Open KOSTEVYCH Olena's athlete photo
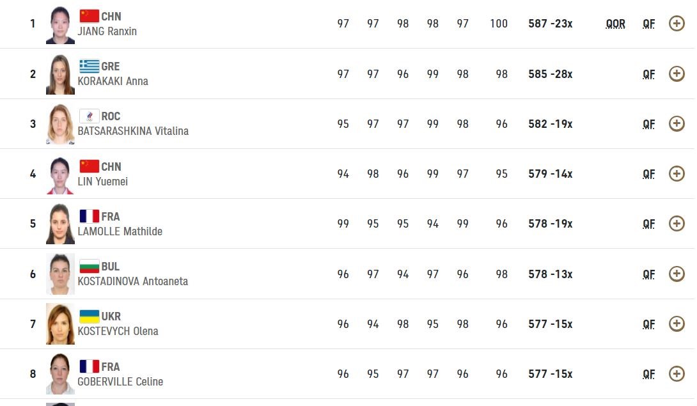The width and height of the screenshot is (697, 406). [x=60, y=324]
